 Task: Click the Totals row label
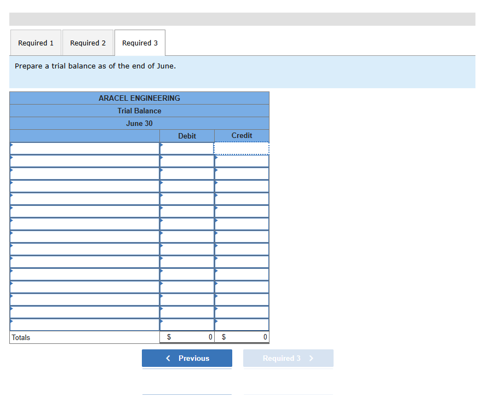21,337
